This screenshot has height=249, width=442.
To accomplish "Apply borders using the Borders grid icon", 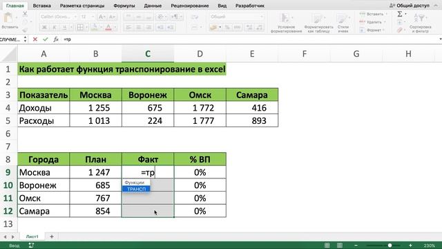I will (80, 28).
